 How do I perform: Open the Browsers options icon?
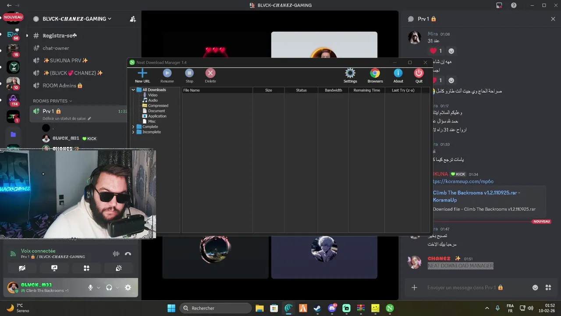pyautogui.click(x=375, y=75)
